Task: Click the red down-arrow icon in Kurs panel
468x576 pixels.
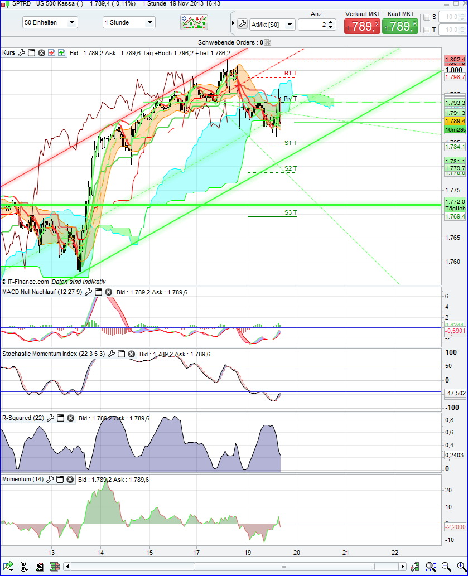Action: 51,52
